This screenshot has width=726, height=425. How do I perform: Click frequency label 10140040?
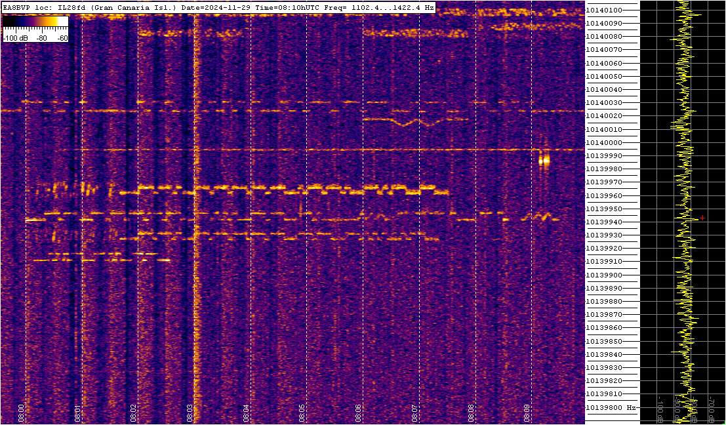[x=604, y=89]
